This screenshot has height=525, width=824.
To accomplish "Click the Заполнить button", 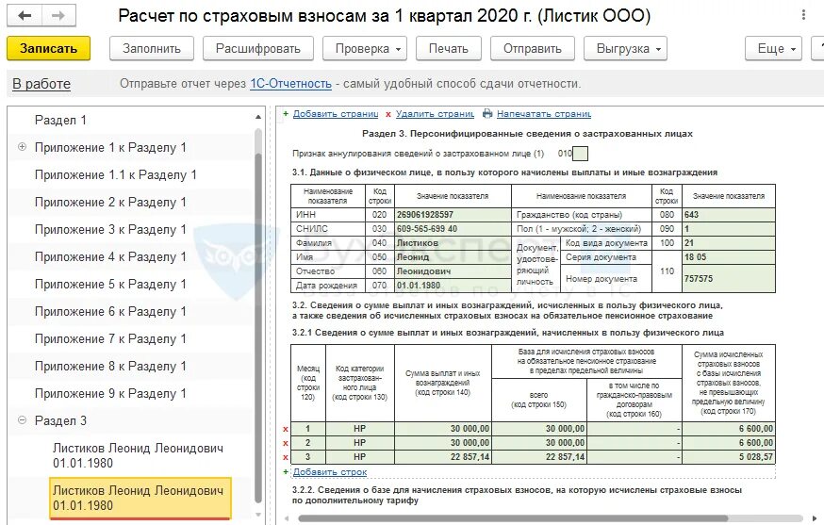I will [152, 49].
